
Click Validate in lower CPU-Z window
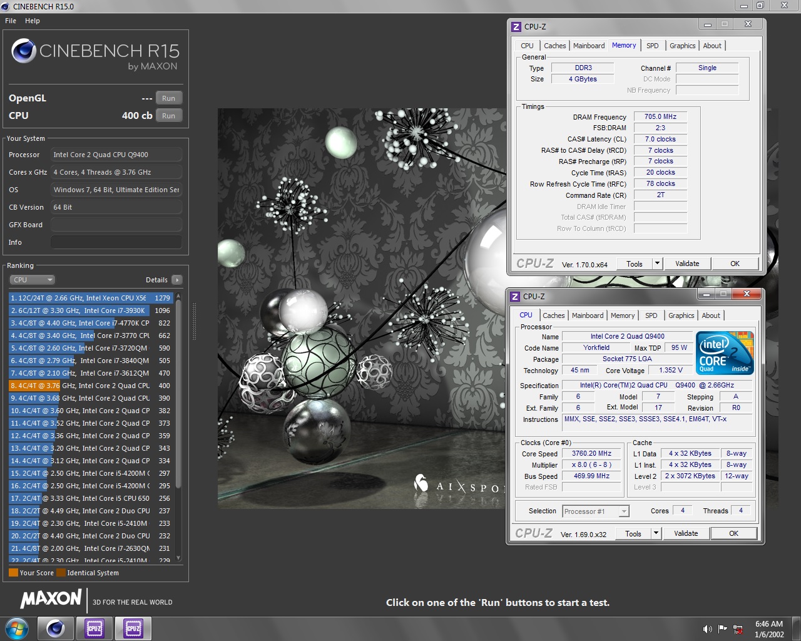pos(686,534)
